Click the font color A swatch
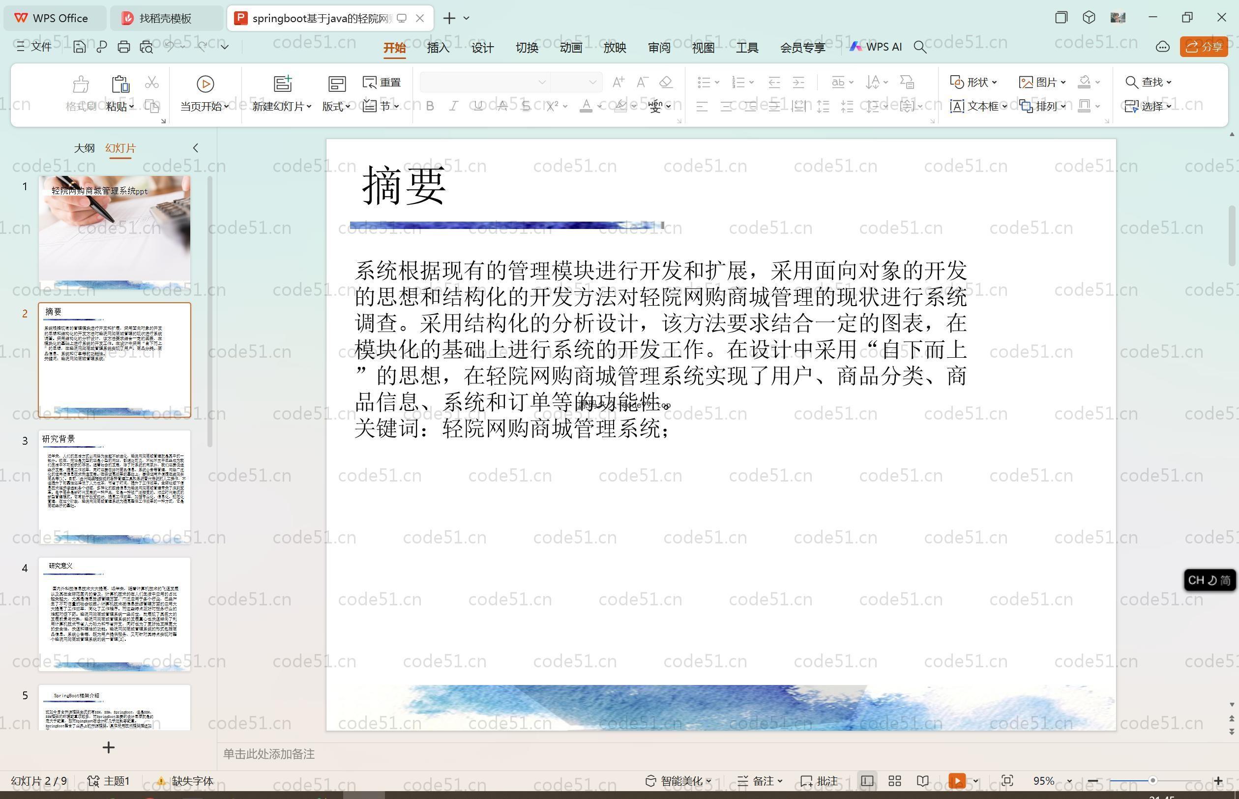The image size is (1239, 799). click(x=586, y=106)
